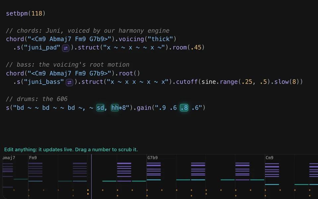Click the room value .45
318x199 pixels.
(x=196, y=47)
